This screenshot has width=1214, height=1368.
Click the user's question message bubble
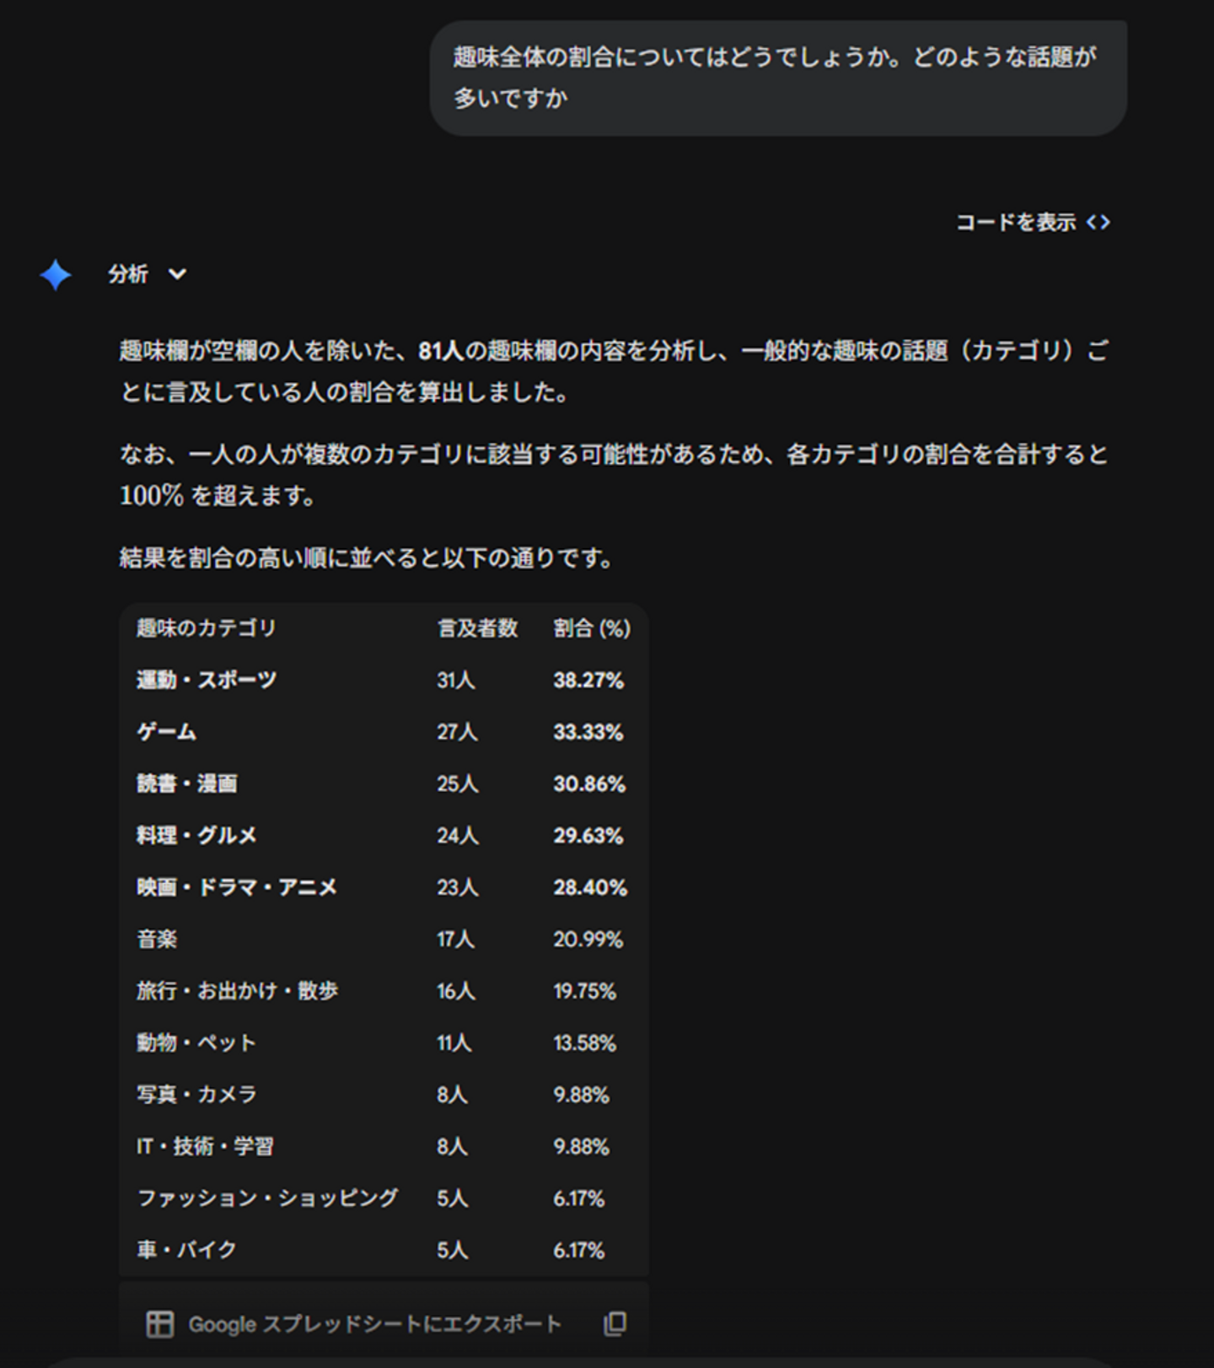click(x=777, y=78)
